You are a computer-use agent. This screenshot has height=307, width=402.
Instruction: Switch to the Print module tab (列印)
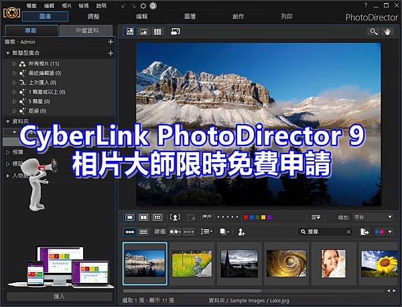coord(286,16)
